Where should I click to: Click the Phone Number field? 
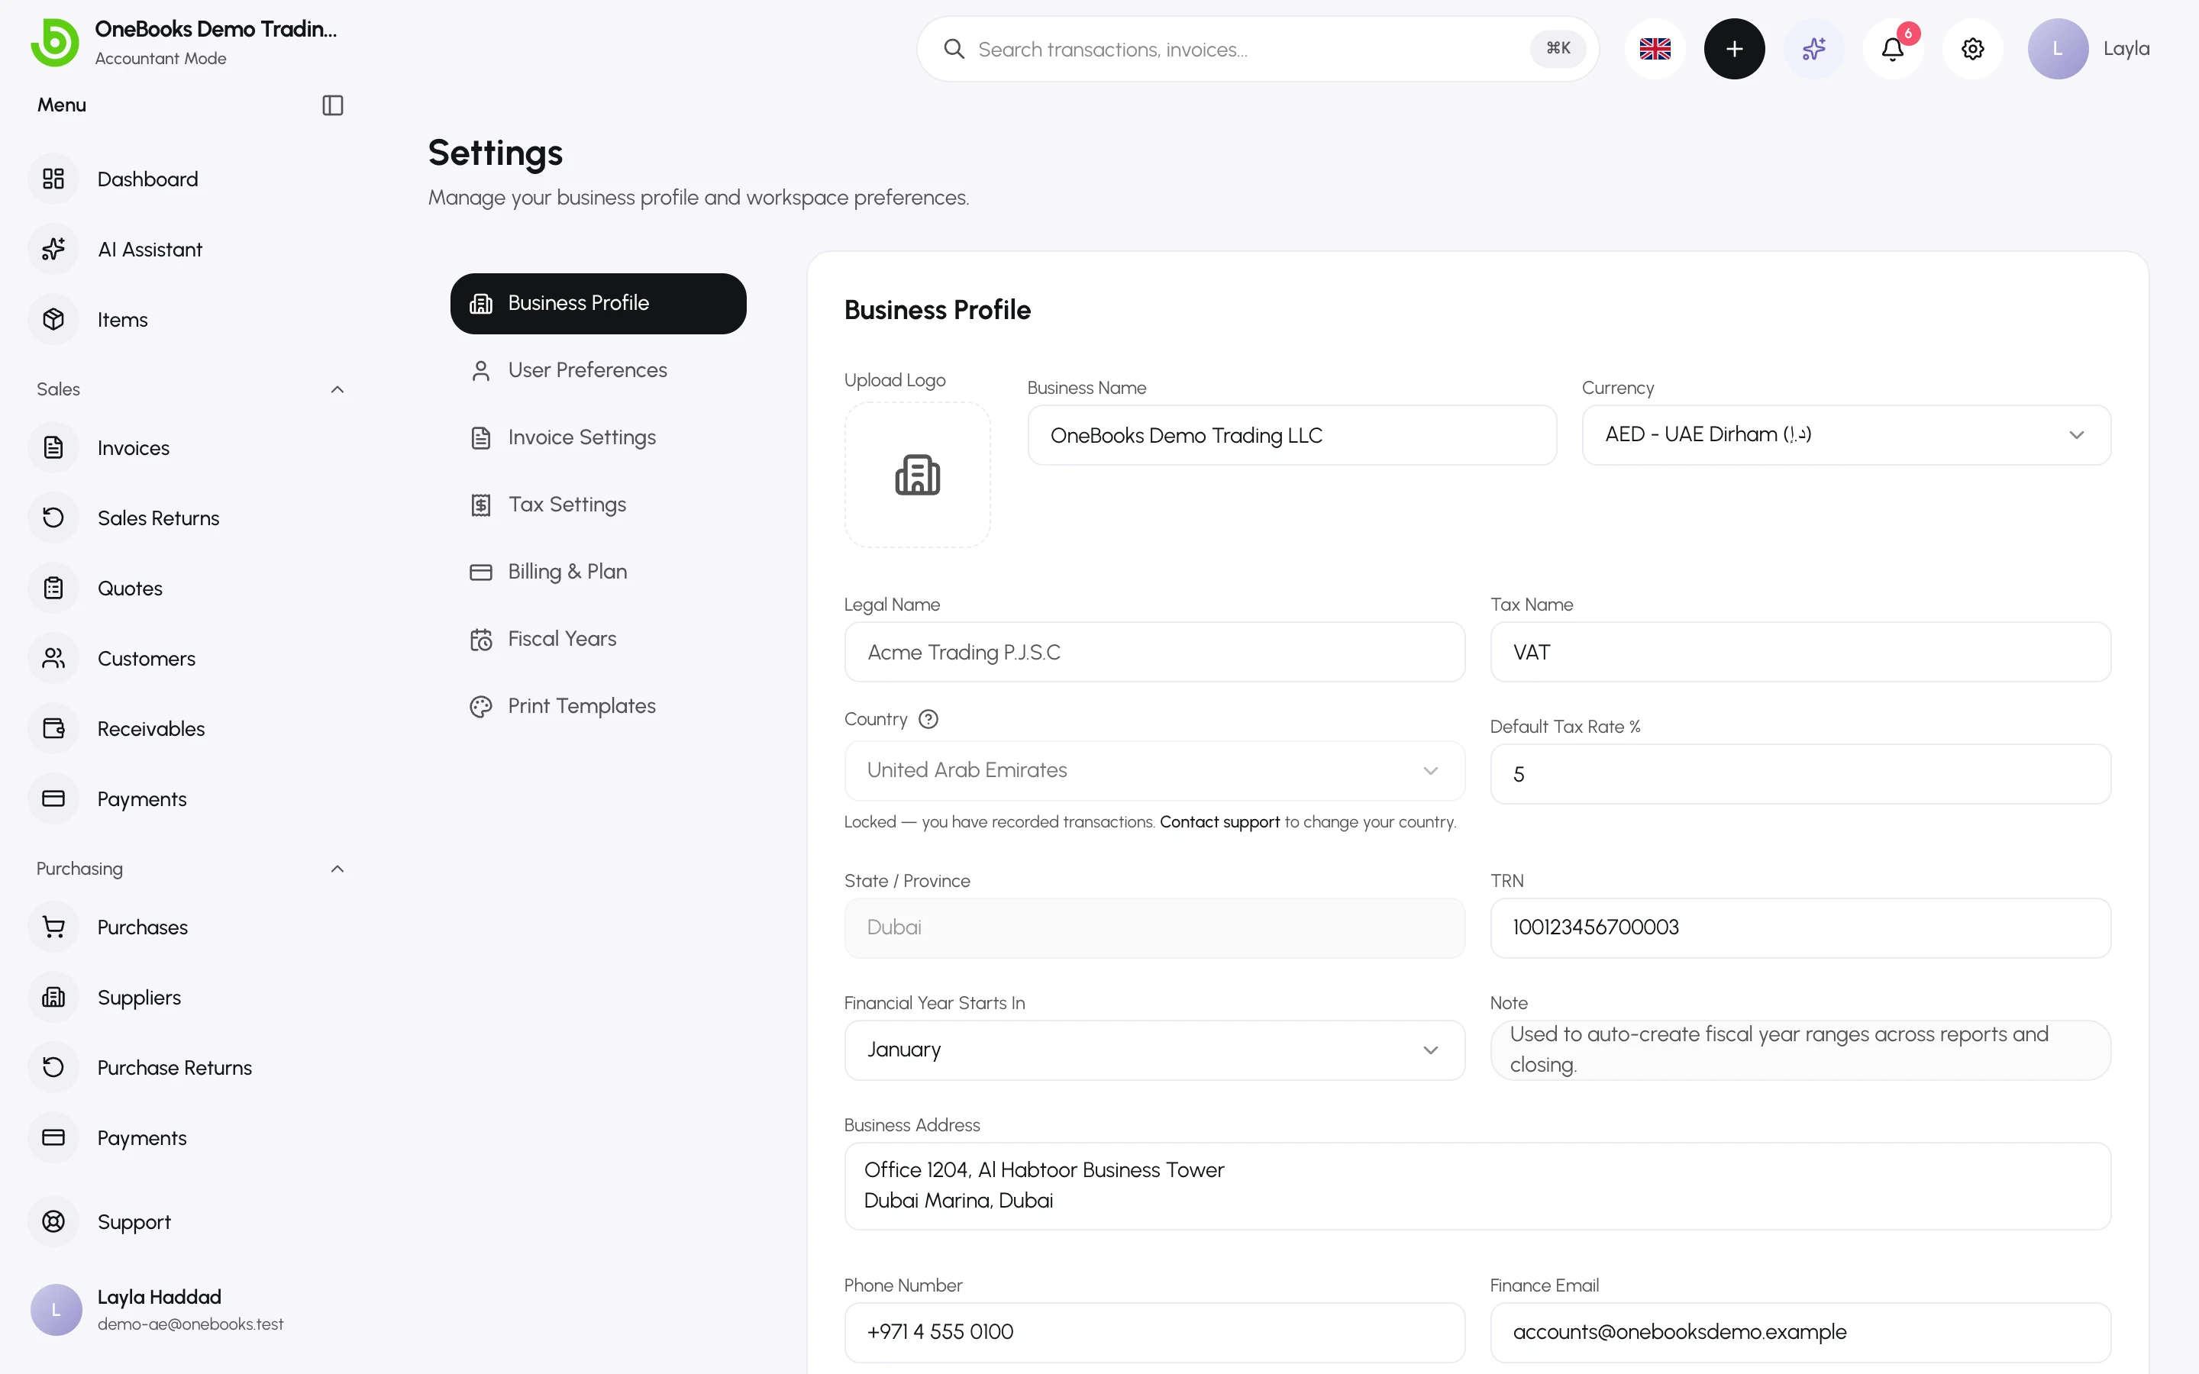point(1154,1332)
